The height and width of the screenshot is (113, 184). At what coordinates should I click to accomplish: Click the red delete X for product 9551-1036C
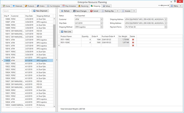click(133, 43)
